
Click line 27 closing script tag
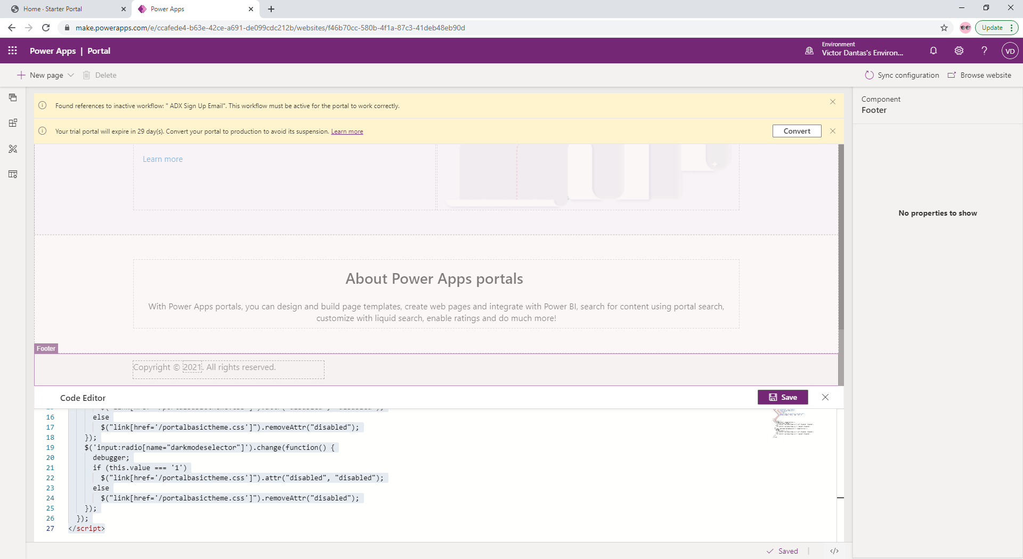tap(86, 529)
